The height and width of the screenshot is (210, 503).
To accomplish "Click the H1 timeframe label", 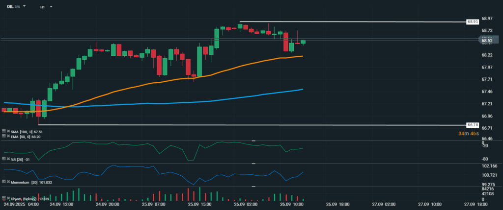I will (x=43, y=7).
